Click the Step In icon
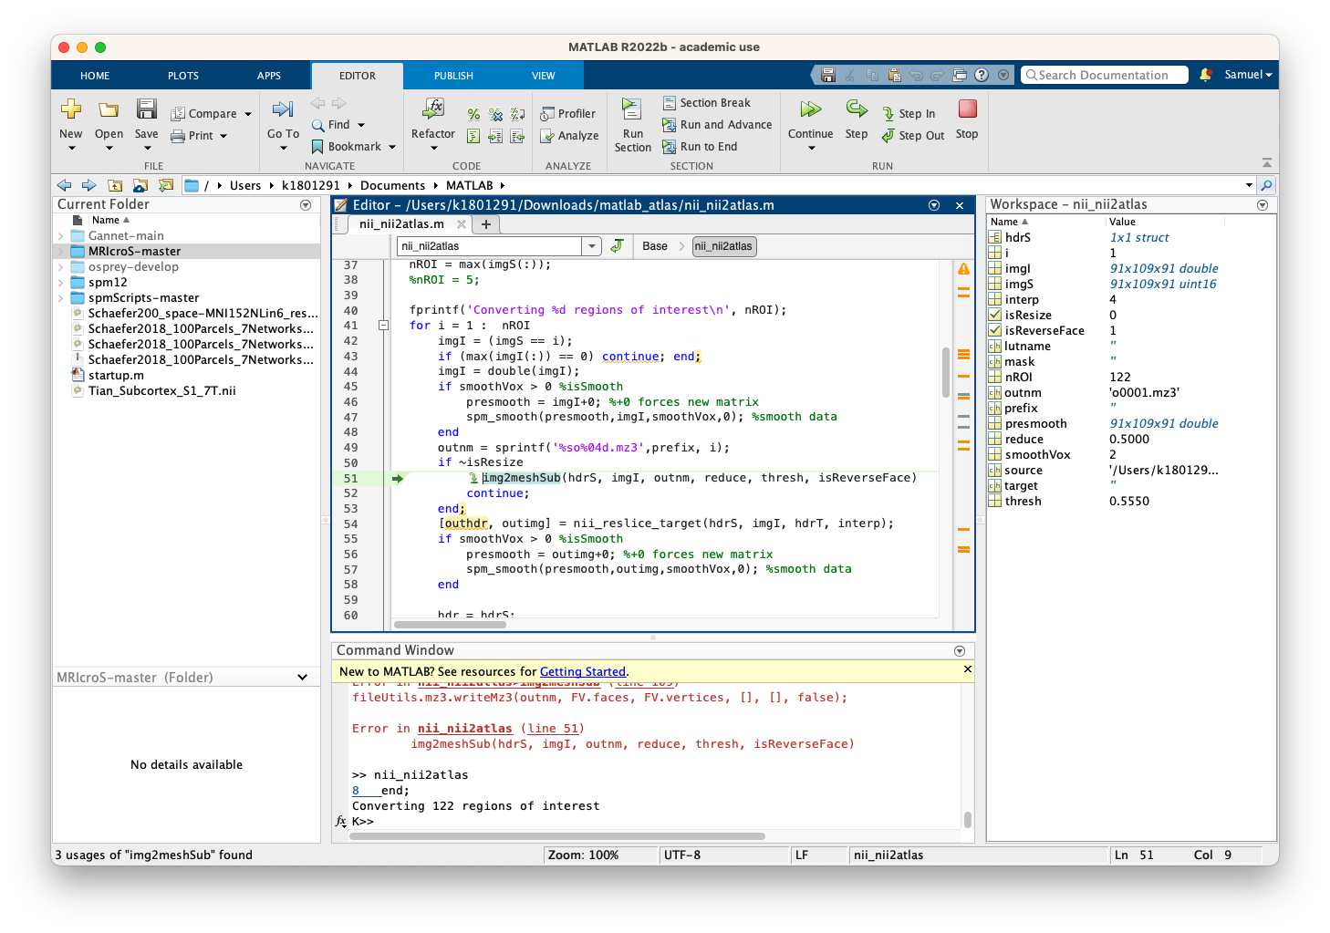The image size is (1330, 933). point(888,114)
